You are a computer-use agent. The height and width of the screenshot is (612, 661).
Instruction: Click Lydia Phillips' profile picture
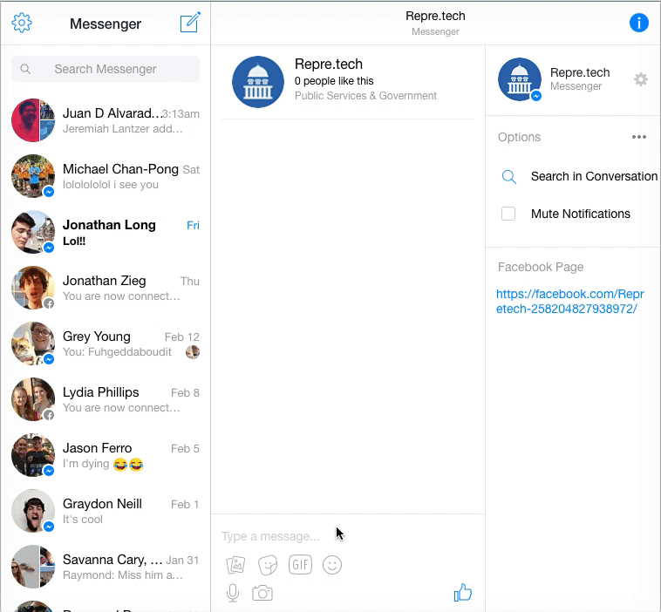(33, 399)
